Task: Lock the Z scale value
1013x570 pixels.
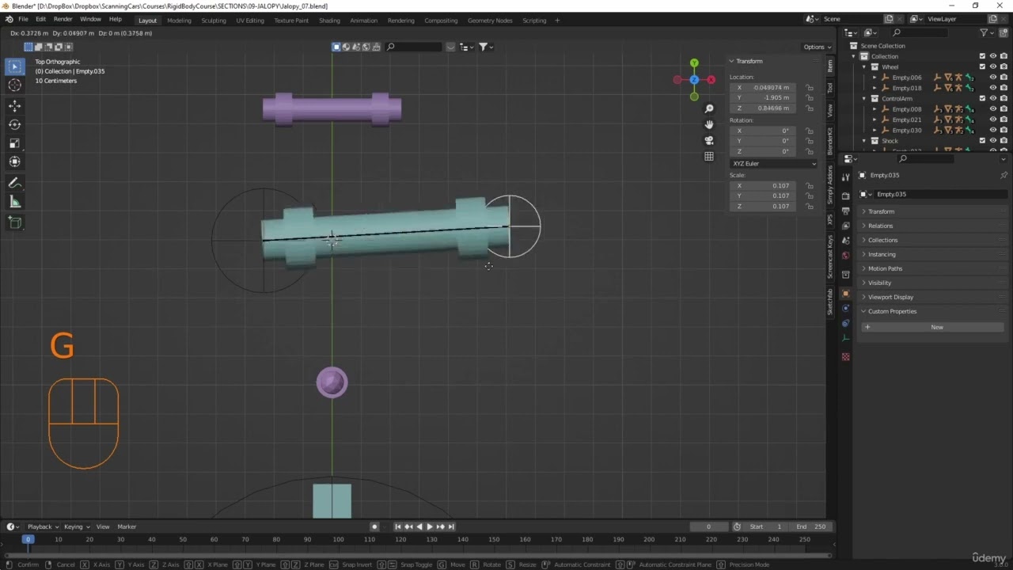Action: [809, 206]
